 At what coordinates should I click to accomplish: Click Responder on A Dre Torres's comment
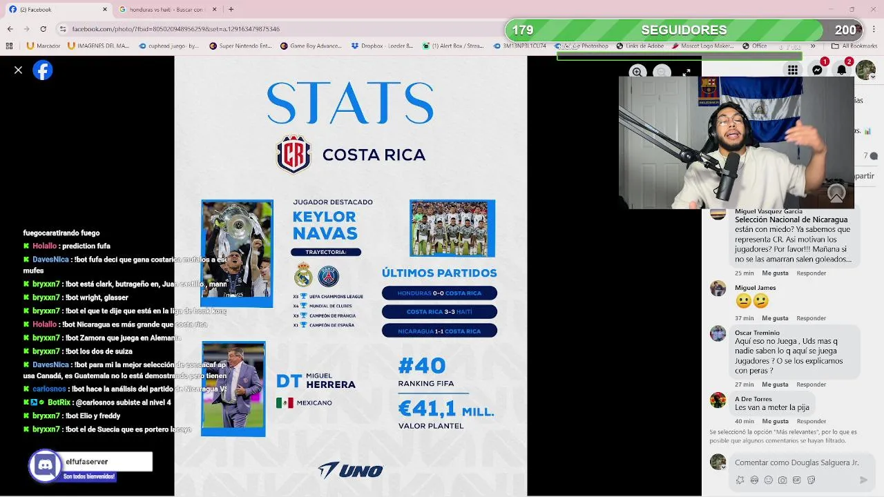[x=811, y=421]
